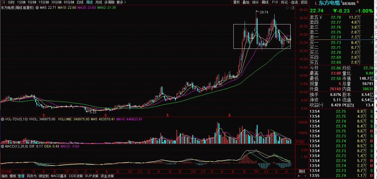Viewport: 377px width, 179px height.
Task: Click 绑定到 bind to
Action: pyautogui.click(x=43, y=176)
